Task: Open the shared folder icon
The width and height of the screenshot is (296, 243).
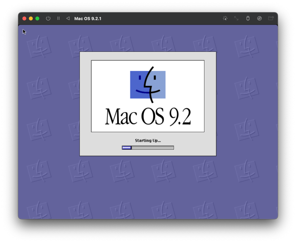Action: pyautogui.click(x=271, y=18)
